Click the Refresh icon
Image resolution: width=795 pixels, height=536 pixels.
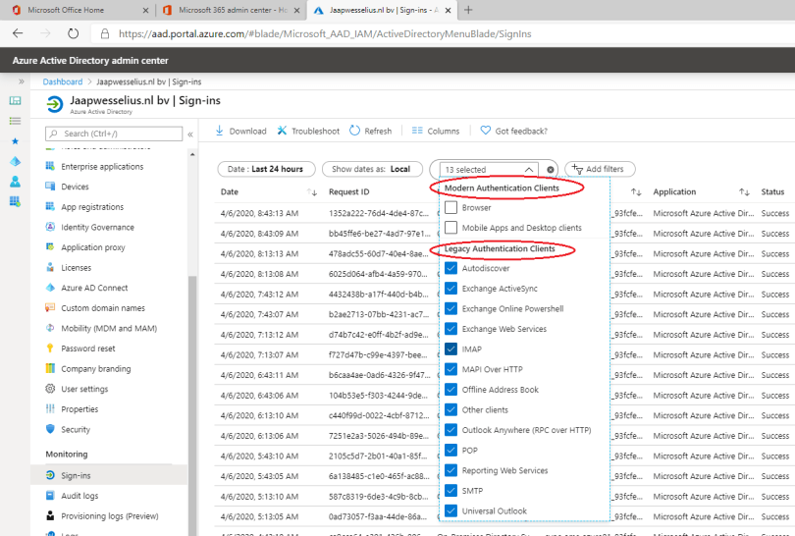pos(355,131)
